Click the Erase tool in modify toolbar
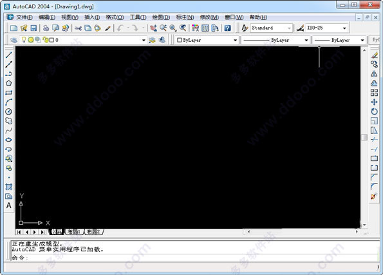This screenshot has width=383, height=275. 374,55
